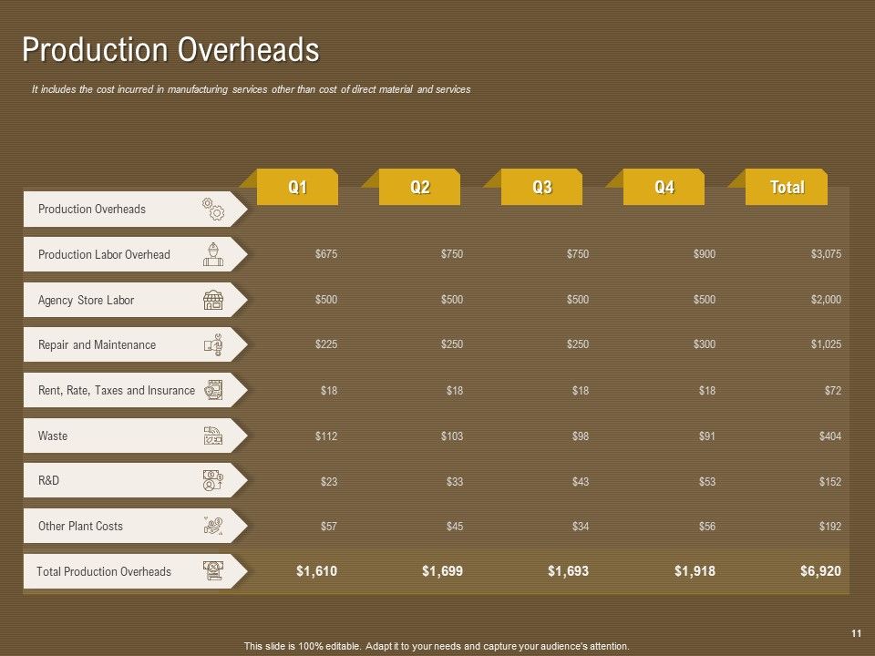The height and width of the screenshot is (656, 875).
Task: Select the shield icon for Rent, Rate, Taxes
Action: [212, 390]
